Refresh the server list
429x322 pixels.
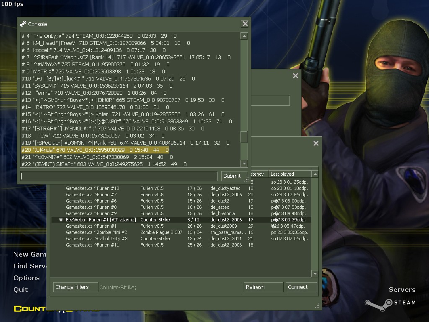click(264, 287)
